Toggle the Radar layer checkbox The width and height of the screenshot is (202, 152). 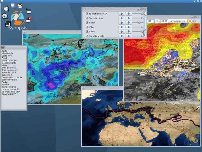point(87,23)
